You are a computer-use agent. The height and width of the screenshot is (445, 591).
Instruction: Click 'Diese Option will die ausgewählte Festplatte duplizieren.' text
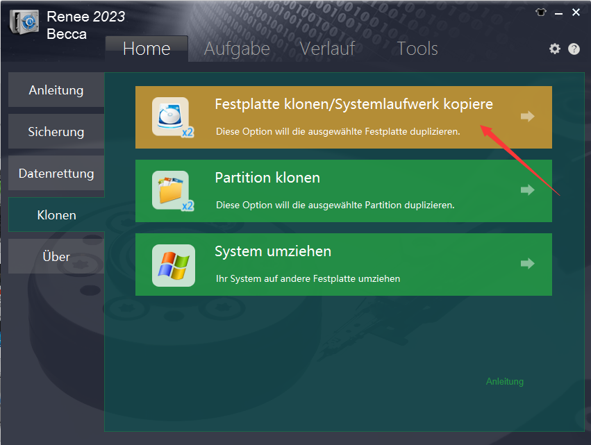(338, 131)
